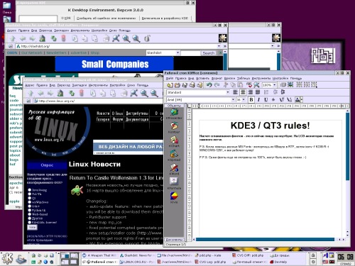Open KFormula from KOffice sidebar
The height and width of the screenshot is (266, 355).
coord(174,184)
